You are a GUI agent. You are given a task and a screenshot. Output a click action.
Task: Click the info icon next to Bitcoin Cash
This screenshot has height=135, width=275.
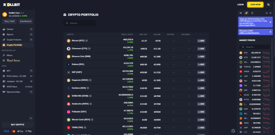(92, 120)
